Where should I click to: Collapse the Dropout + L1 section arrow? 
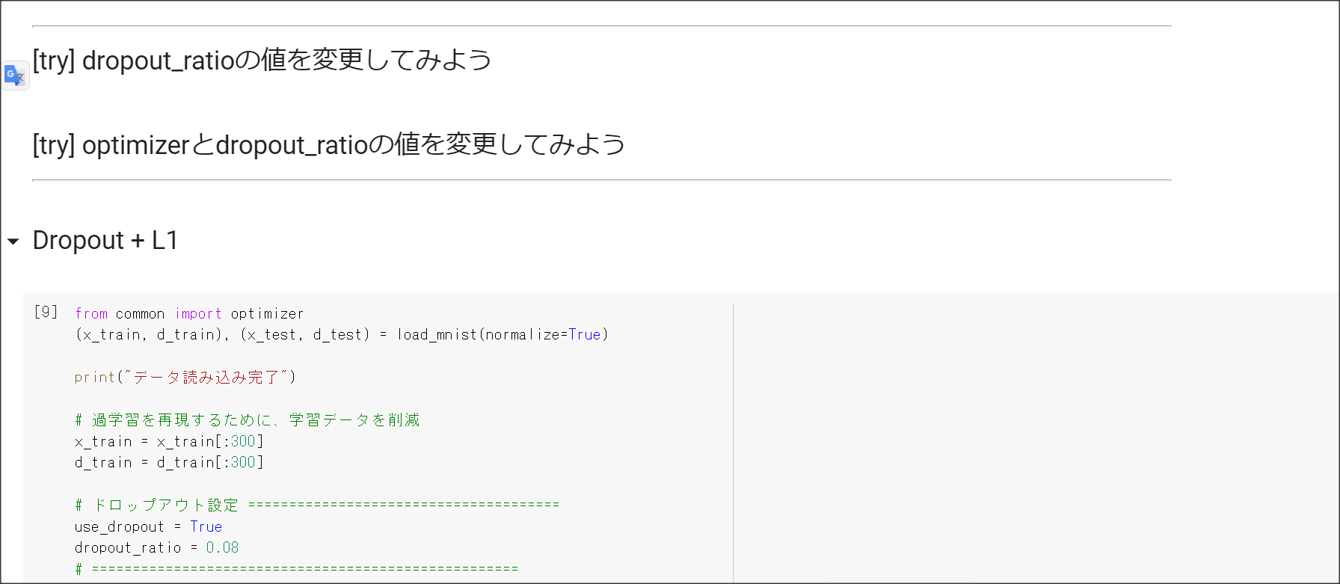pos(13,242)
